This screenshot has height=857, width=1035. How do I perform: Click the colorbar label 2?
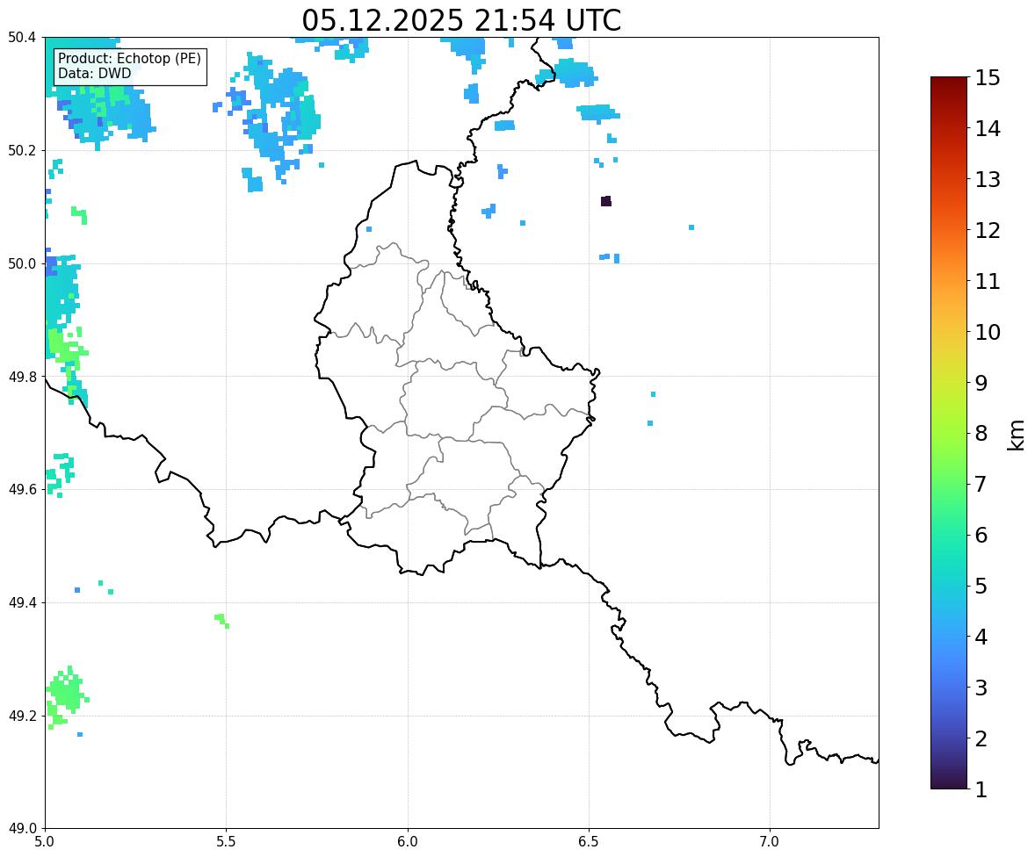(x=981, y=738)
